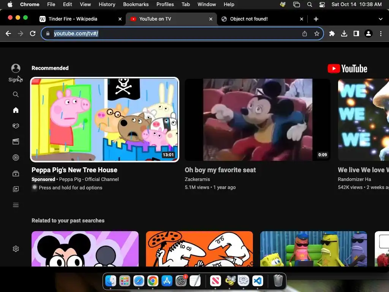Open YouTube TV settings gear

[x=16, y=249]
